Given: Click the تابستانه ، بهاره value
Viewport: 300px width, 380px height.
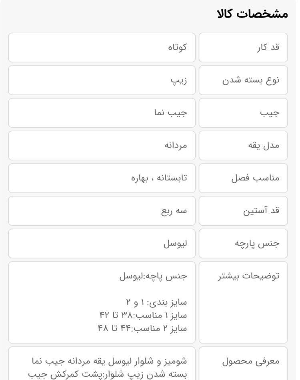Looking at the screenshot, I should click(x=159, y=178).
